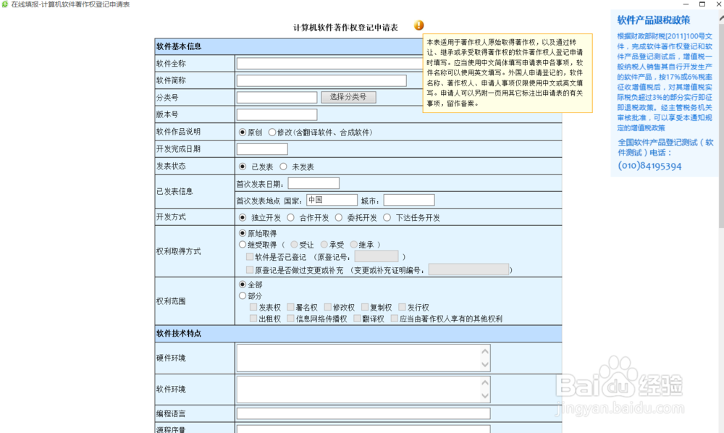
Task: Select the 受让 radio option
Action: [x=294, y=244]
